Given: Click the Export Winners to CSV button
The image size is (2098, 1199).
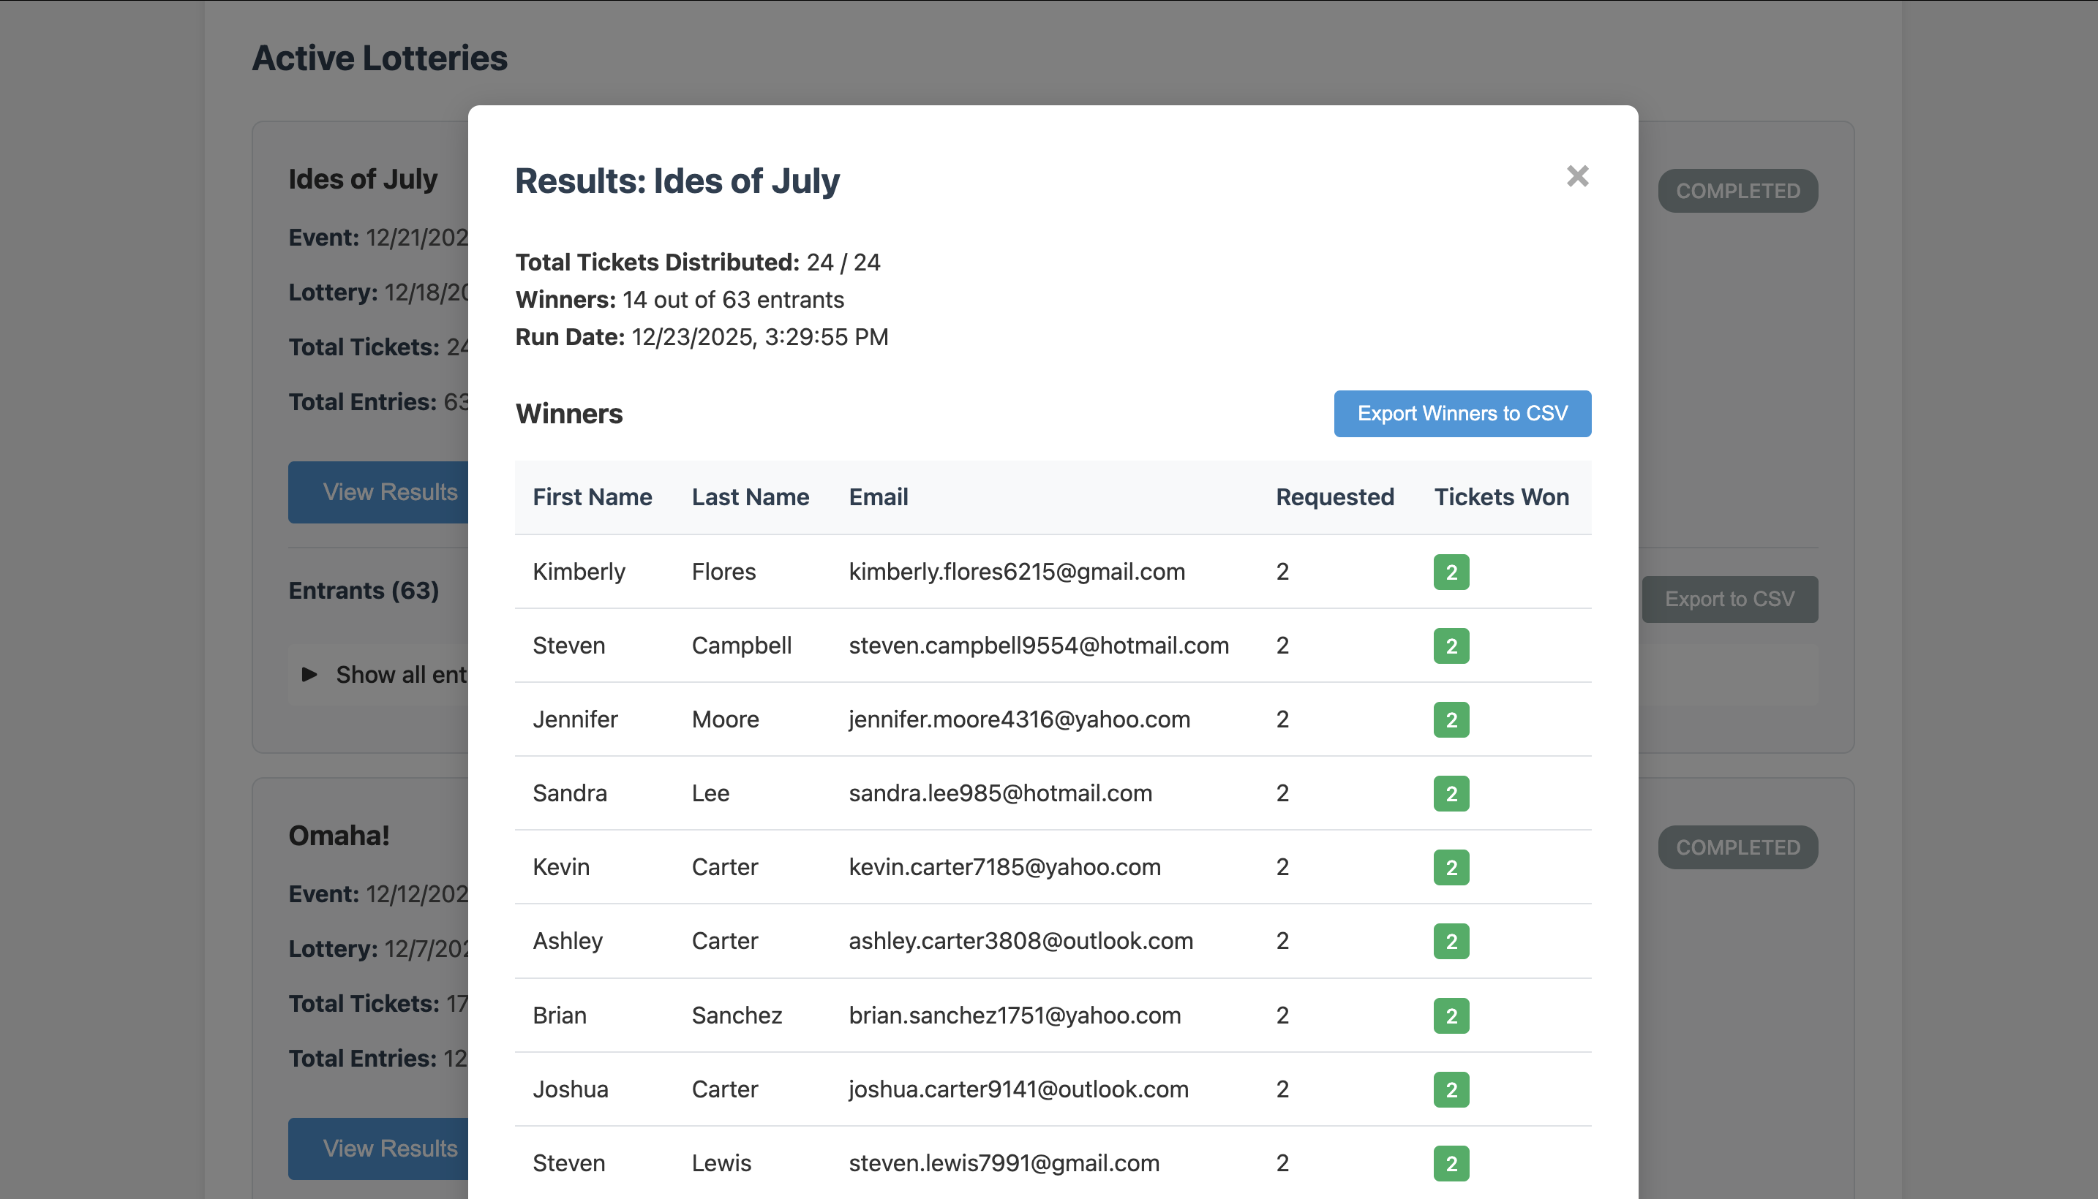Looking at the screenshot, I should 1462,413.
